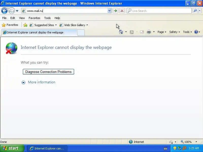Click the Search magnifier button
Screen dimensions: 203x152
pos(195,11)
